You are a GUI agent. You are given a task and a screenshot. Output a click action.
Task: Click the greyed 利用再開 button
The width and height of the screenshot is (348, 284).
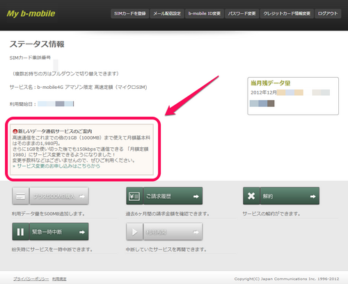(173, 232)
